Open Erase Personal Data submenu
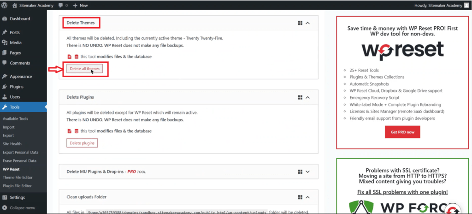472x214 pixels. click(x=19, y=161)
